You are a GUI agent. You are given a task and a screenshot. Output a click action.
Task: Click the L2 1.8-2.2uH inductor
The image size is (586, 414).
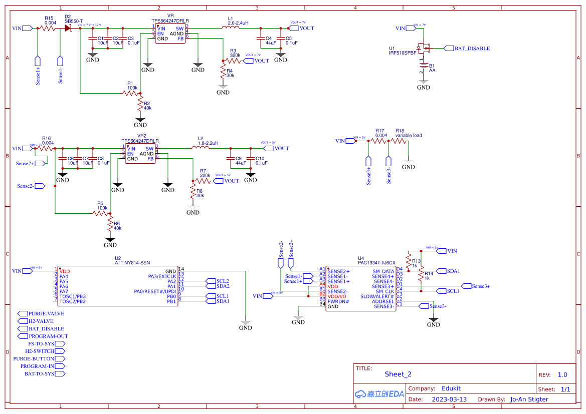[201, 148]
